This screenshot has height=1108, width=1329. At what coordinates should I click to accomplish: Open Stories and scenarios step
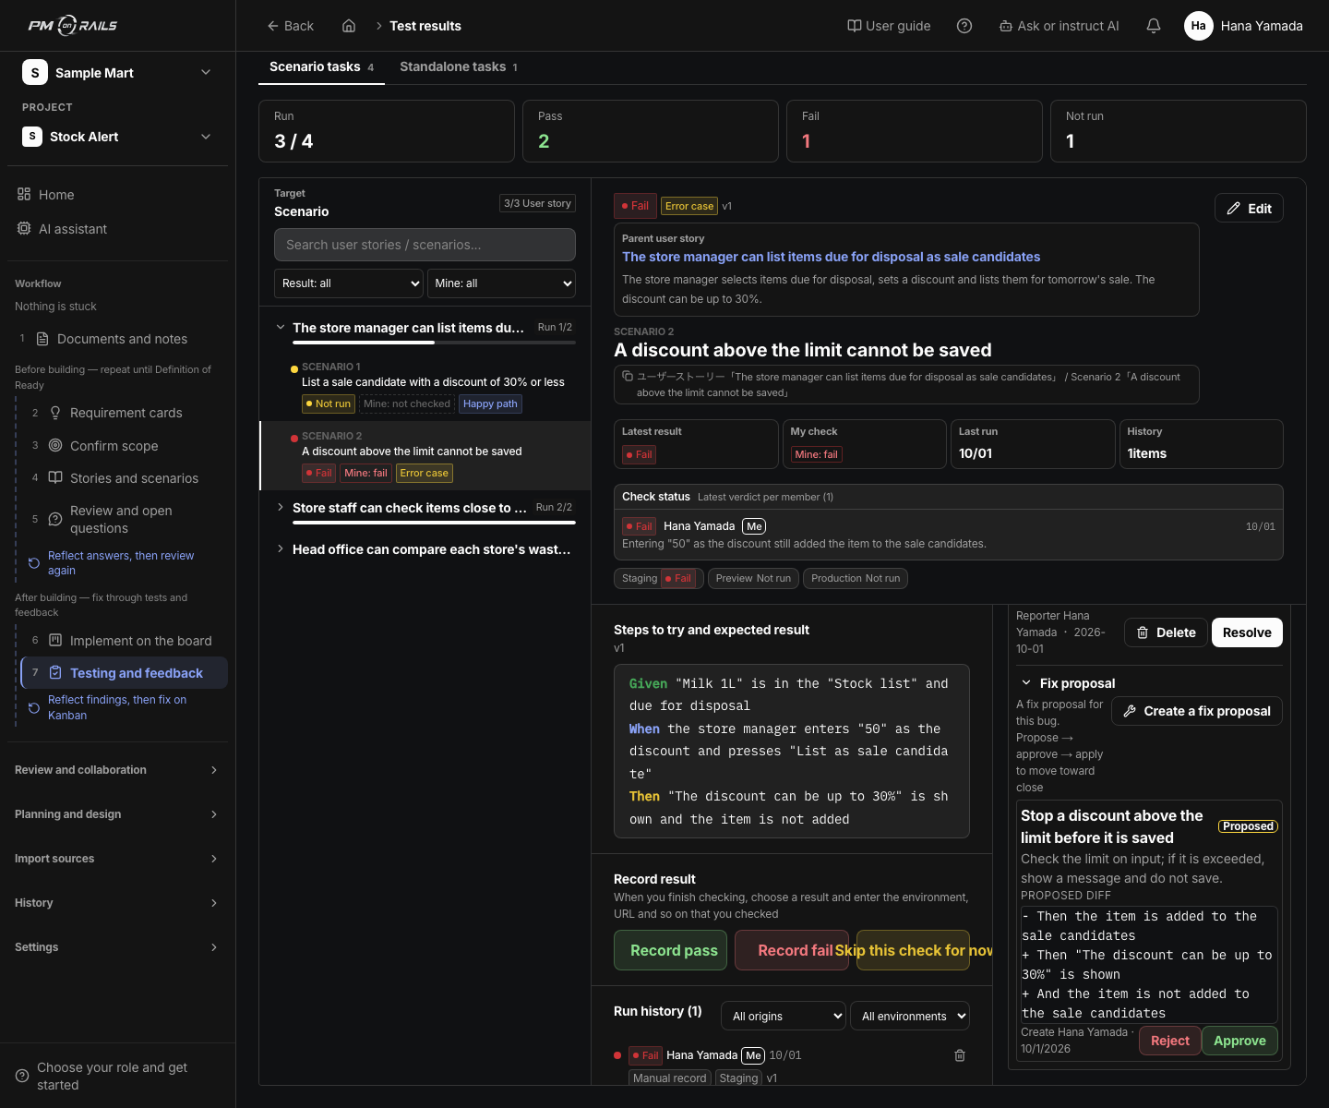tap(125, 478)
